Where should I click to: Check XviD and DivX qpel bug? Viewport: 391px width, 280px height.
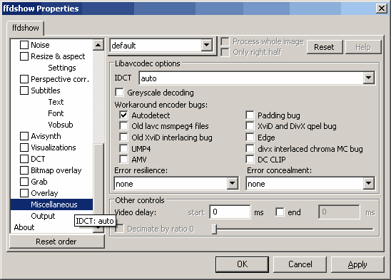click(250, 126)
